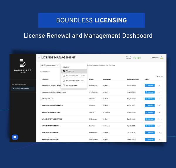Open the chat bubble widget in sidebar

[x=15, y=137]
